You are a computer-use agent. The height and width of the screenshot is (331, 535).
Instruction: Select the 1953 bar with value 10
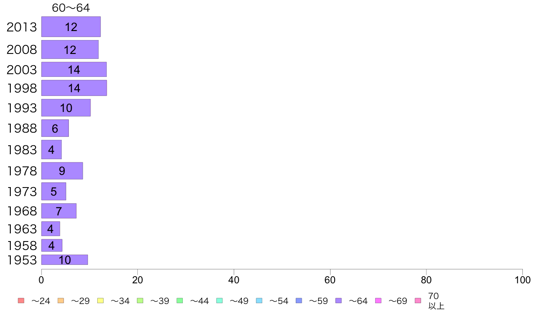(x=64, y=260)
